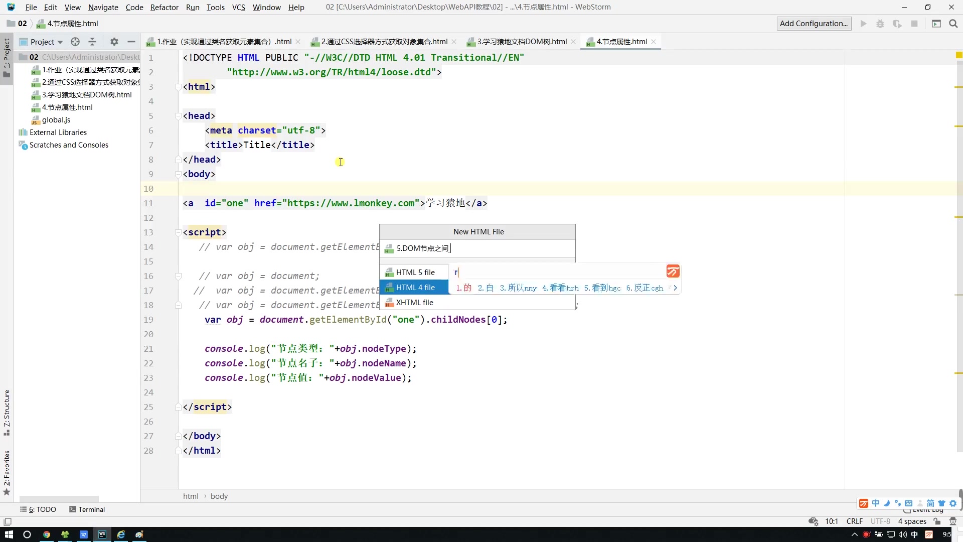Image resolution: width=963 pixels, height=542 pixels.
Task: Click the Add Configuration button
Action: (814, 24)
